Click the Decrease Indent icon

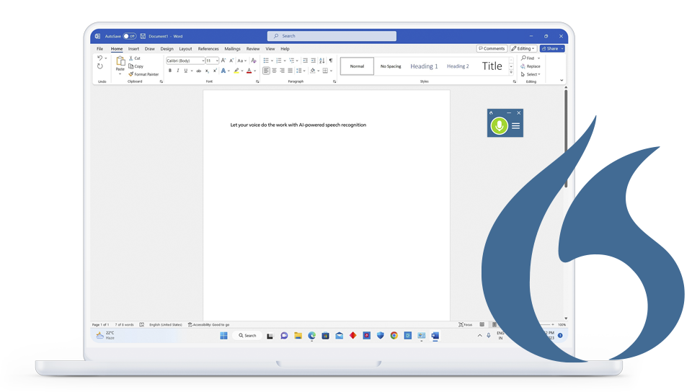coord(305,61)
